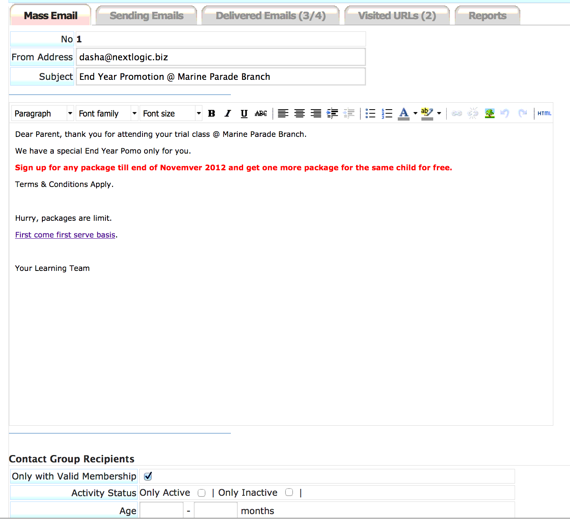Viewport: 570px width, 519px height.
Task: Align text left in the editor
Action: (x=283, y=114)
